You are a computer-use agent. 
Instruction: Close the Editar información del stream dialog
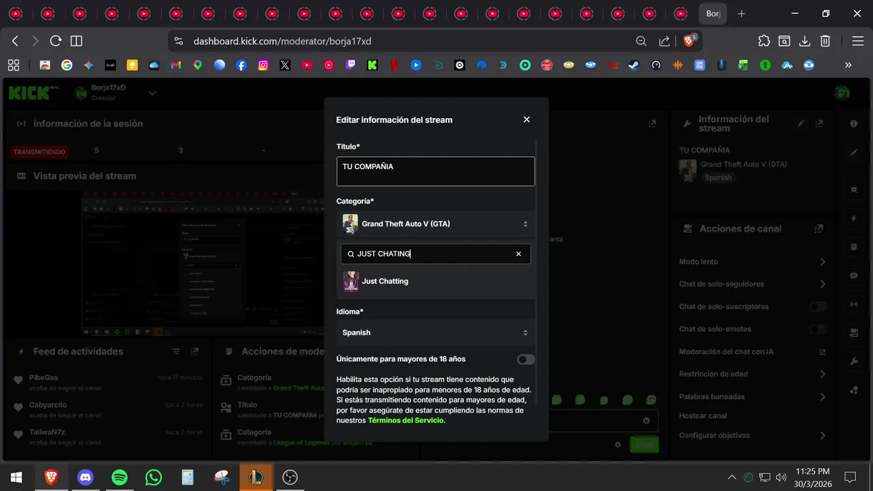[x=527, y=119]
